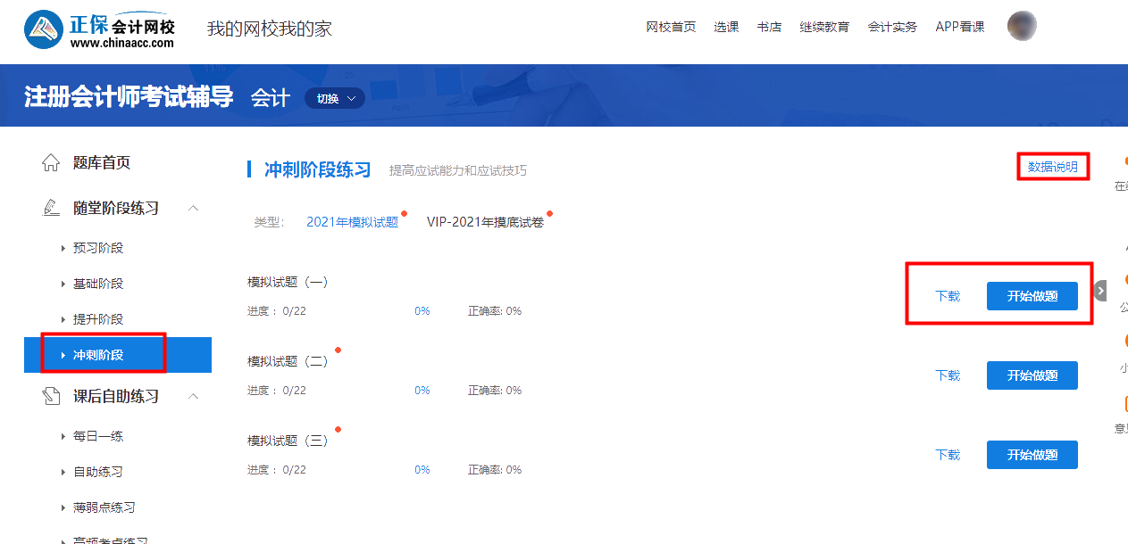The image size is (1128, 544).
Task: Select the 2021年模拟试题 tab
Action: pyautogui.click(x=354, y=221)
